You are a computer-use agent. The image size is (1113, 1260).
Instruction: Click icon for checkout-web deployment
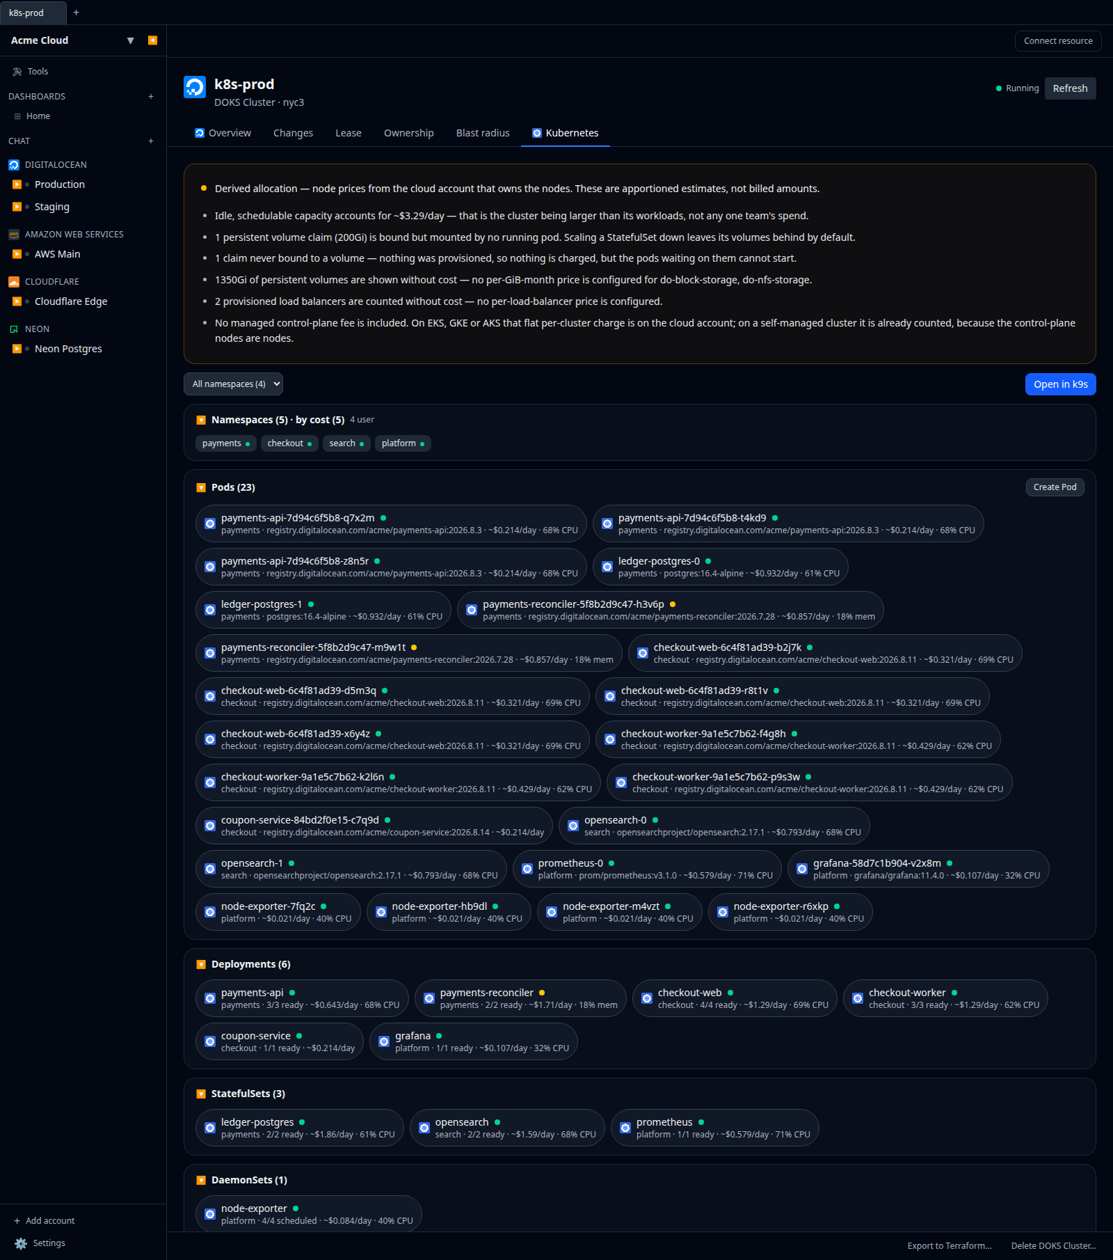647,998
